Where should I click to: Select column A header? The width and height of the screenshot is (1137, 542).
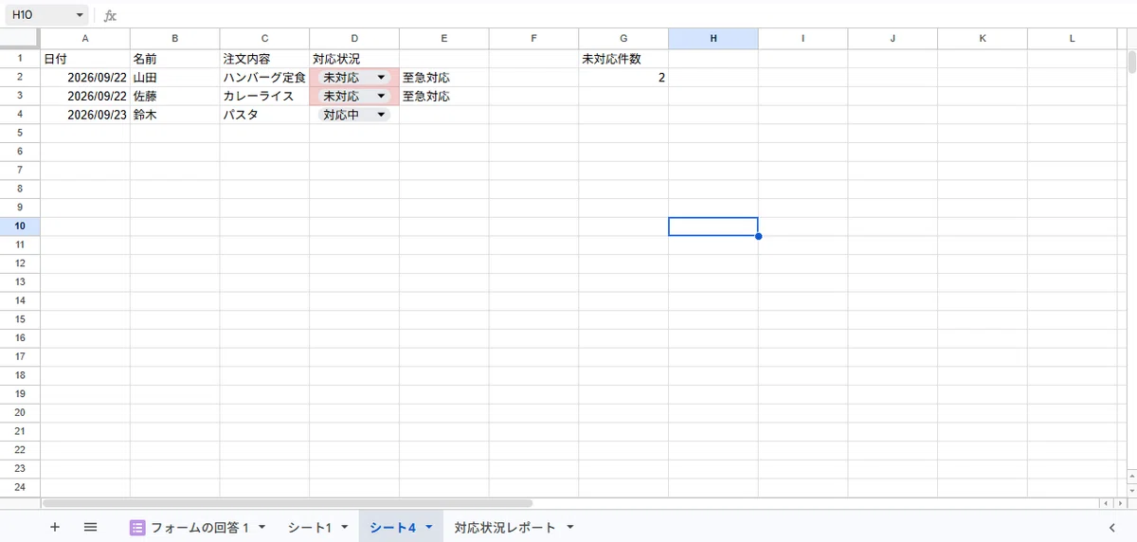coord(85,38)
